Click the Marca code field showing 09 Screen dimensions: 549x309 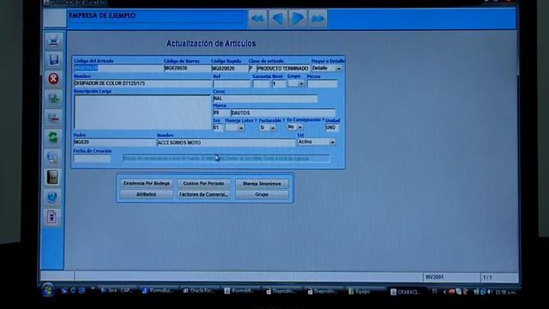[x=220, y=112]
